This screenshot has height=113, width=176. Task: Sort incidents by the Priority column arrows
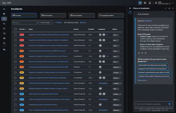pos(26,29)
